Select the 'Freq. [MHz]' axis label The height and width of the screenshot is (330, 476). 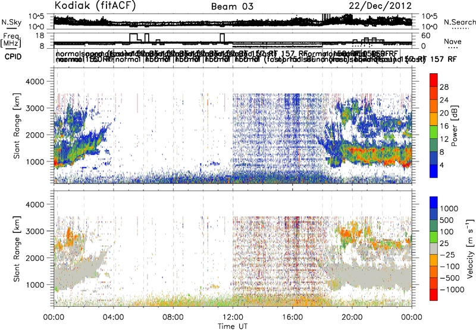coord(11,40)
